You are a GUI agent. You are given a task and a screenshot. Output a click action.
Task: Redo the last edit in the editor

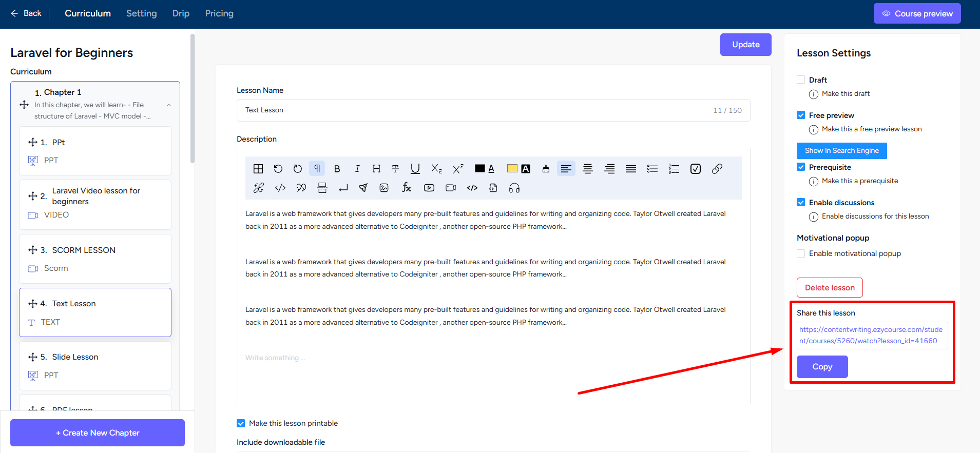pyautogui.click(x=298, y=169)
